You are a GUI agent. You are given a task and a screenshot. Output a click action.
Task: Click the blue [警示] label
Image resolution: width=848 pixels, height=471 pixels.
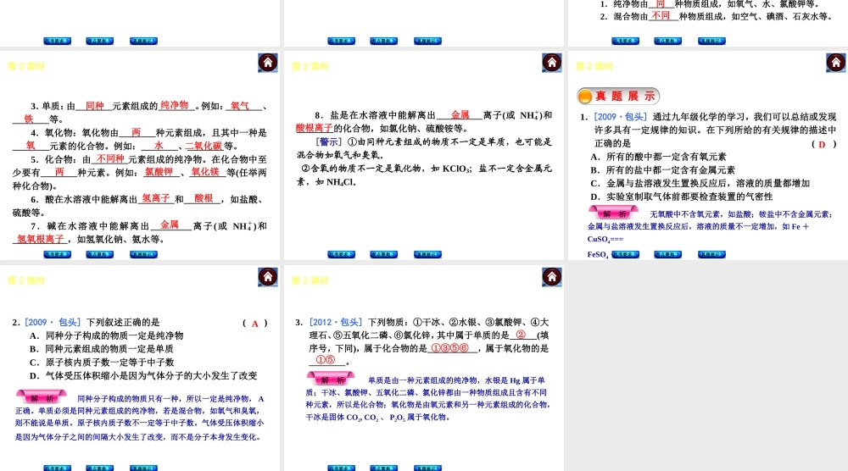[x=329, y=141]
